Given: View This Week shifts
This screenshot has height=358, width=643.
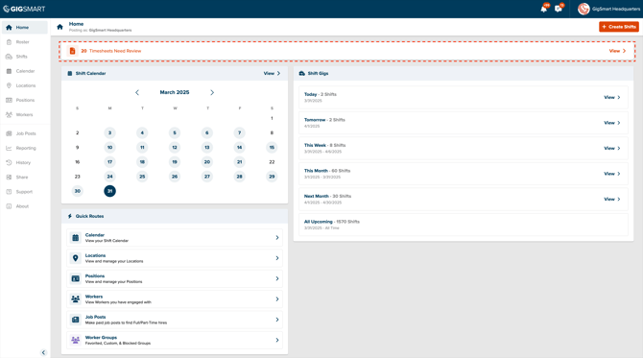Looking at the screenshot, I should pyautogui.click(x=612, y=148).
